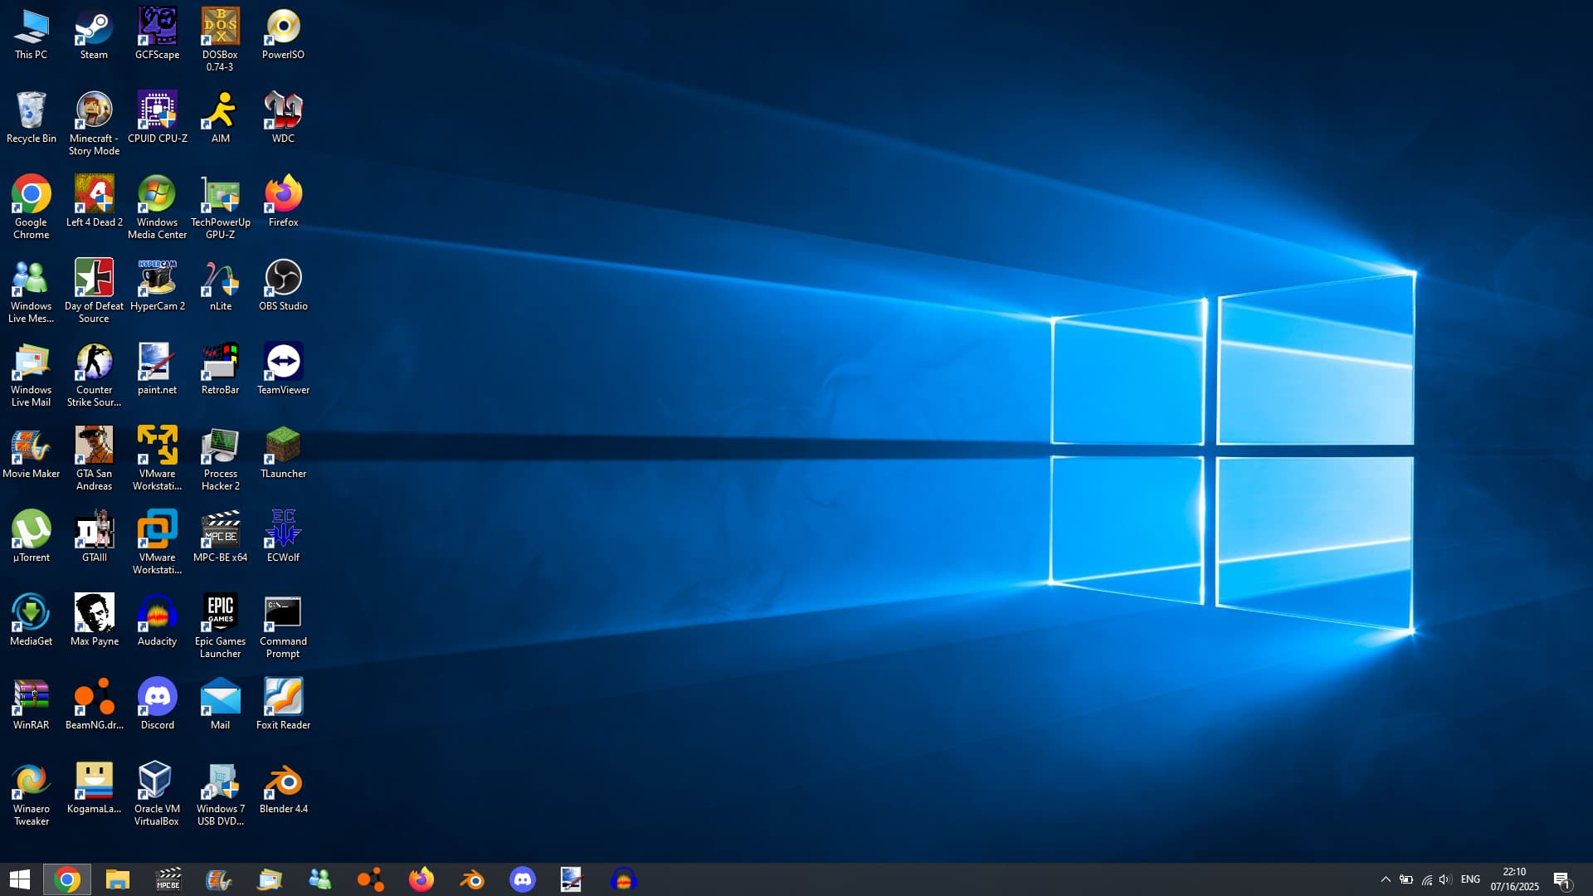Select the paint.net desktop shortcut
Screen dimensions: 1593x896
[x=157, y=363]
